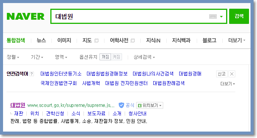Open related search 대법원인터넷등기소

pyautogui.click(x=61, y=74)
